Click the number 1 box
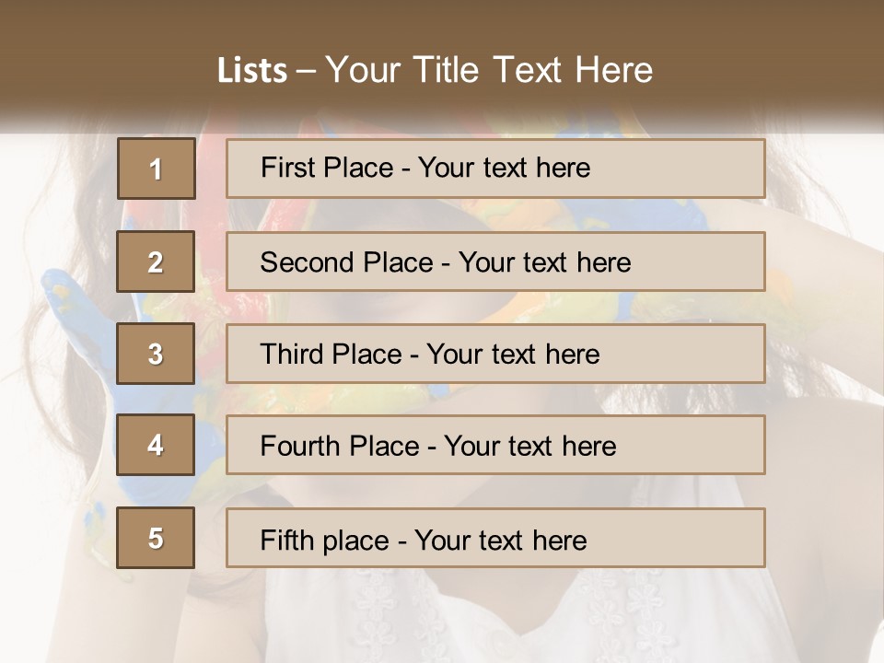 pos(156,169)
